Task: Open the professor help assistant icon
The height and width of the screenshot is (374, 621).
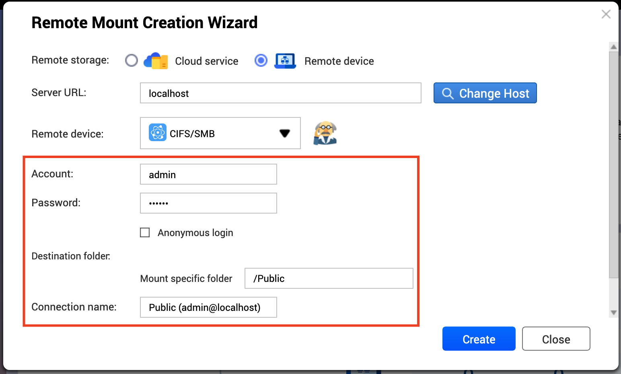Action: [x=325, y=133]
